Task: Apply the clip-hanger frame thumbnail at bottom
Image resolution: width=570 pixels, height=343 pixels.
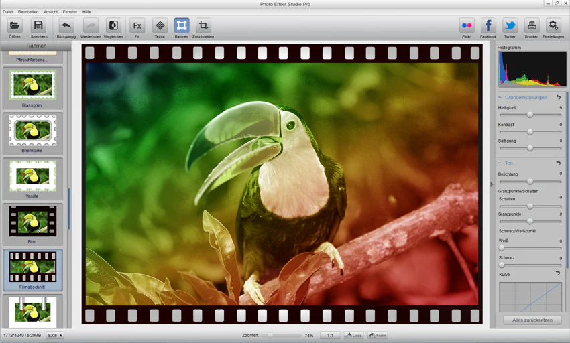Action: pyautogui.click(x=33, y=312)
